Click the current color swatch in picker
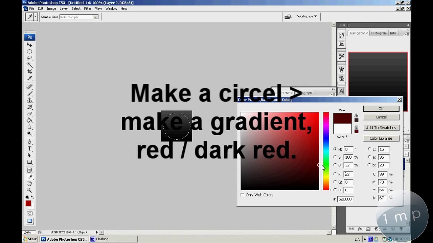The width and height of the screenshot is (433, 243). [342, 129]
